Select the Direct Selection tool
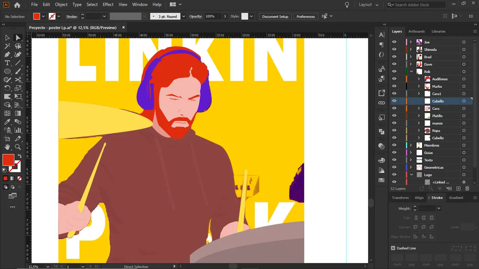Screen dimensions: 479x269 [18, 38]
